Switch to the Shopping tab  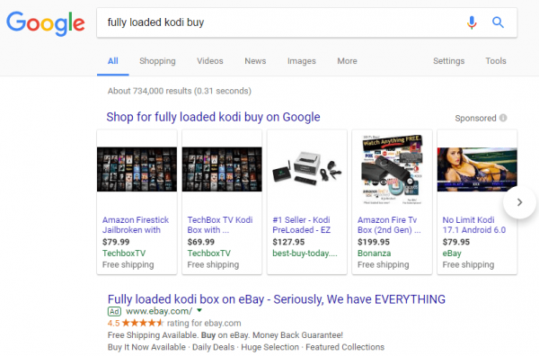pyautogui.click(x=157, y=61)
